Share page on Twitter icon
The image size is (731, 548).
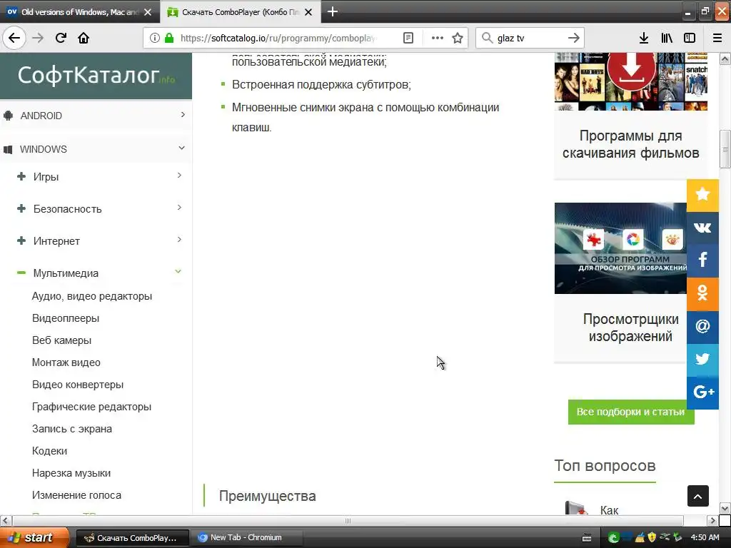pos(702,360)
